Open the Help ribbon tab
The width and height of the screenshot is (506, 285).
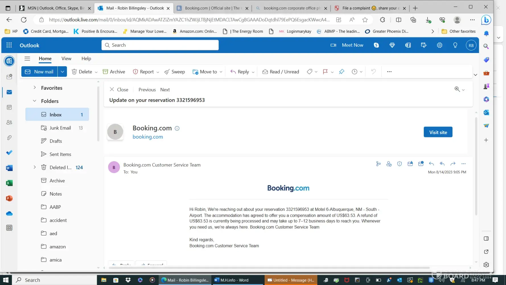click(86, 59)
